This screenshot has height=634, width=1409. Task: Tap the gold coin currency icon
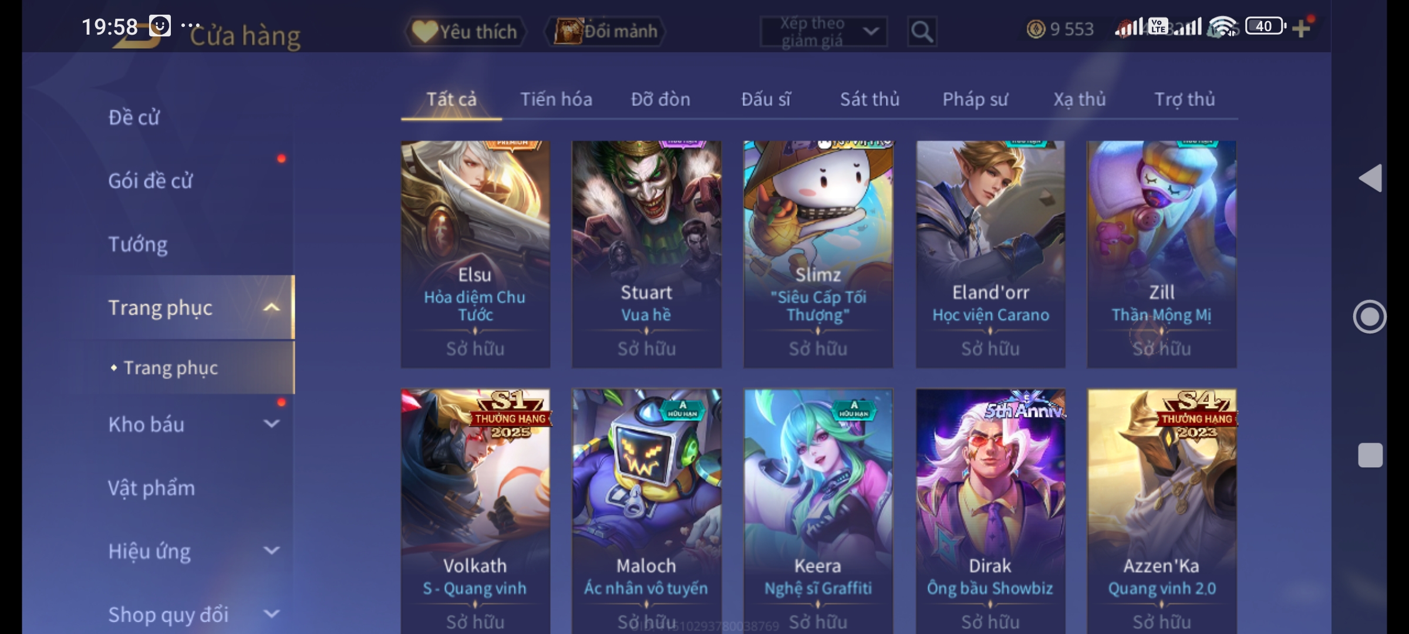point(1036,29)
